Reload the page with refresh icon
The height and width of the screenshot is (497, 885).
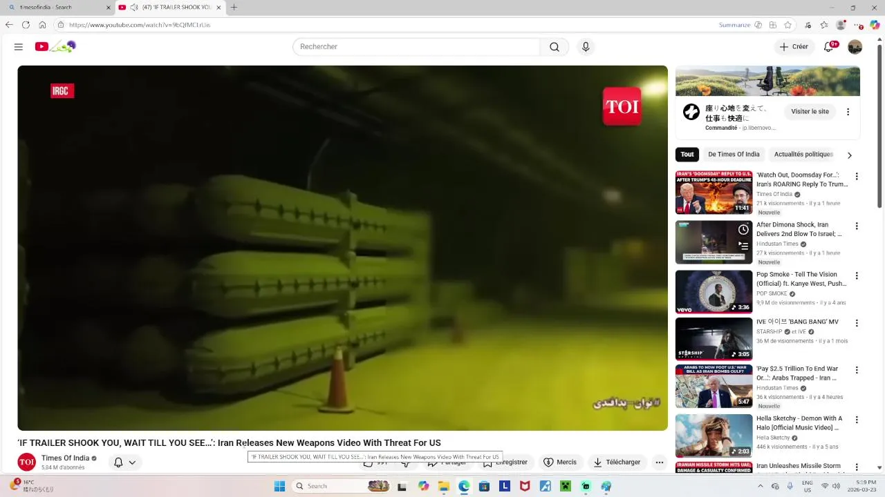[x=26, y=25]
